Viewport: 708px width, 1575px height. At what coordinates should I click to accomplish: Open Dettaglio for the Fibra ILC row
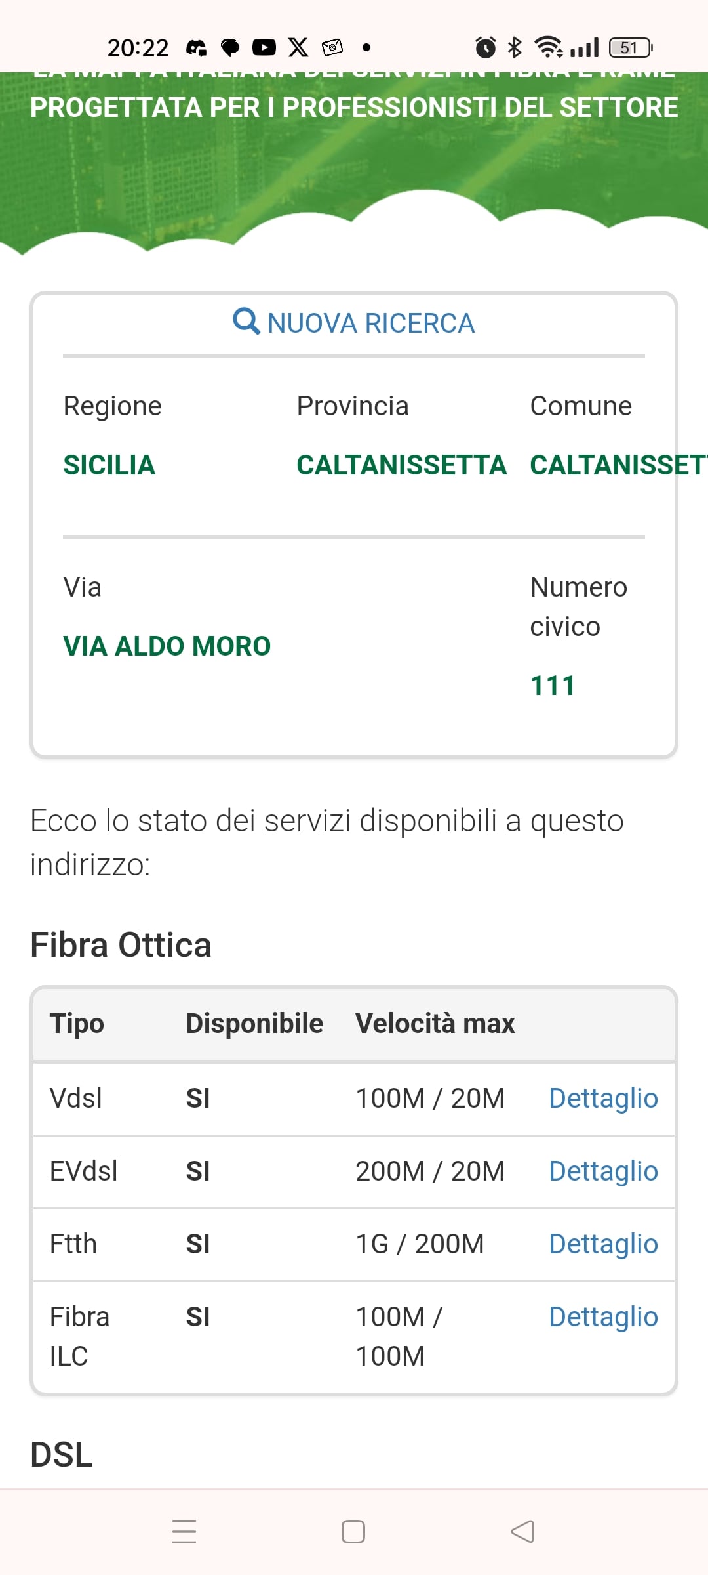(603, 1317)
